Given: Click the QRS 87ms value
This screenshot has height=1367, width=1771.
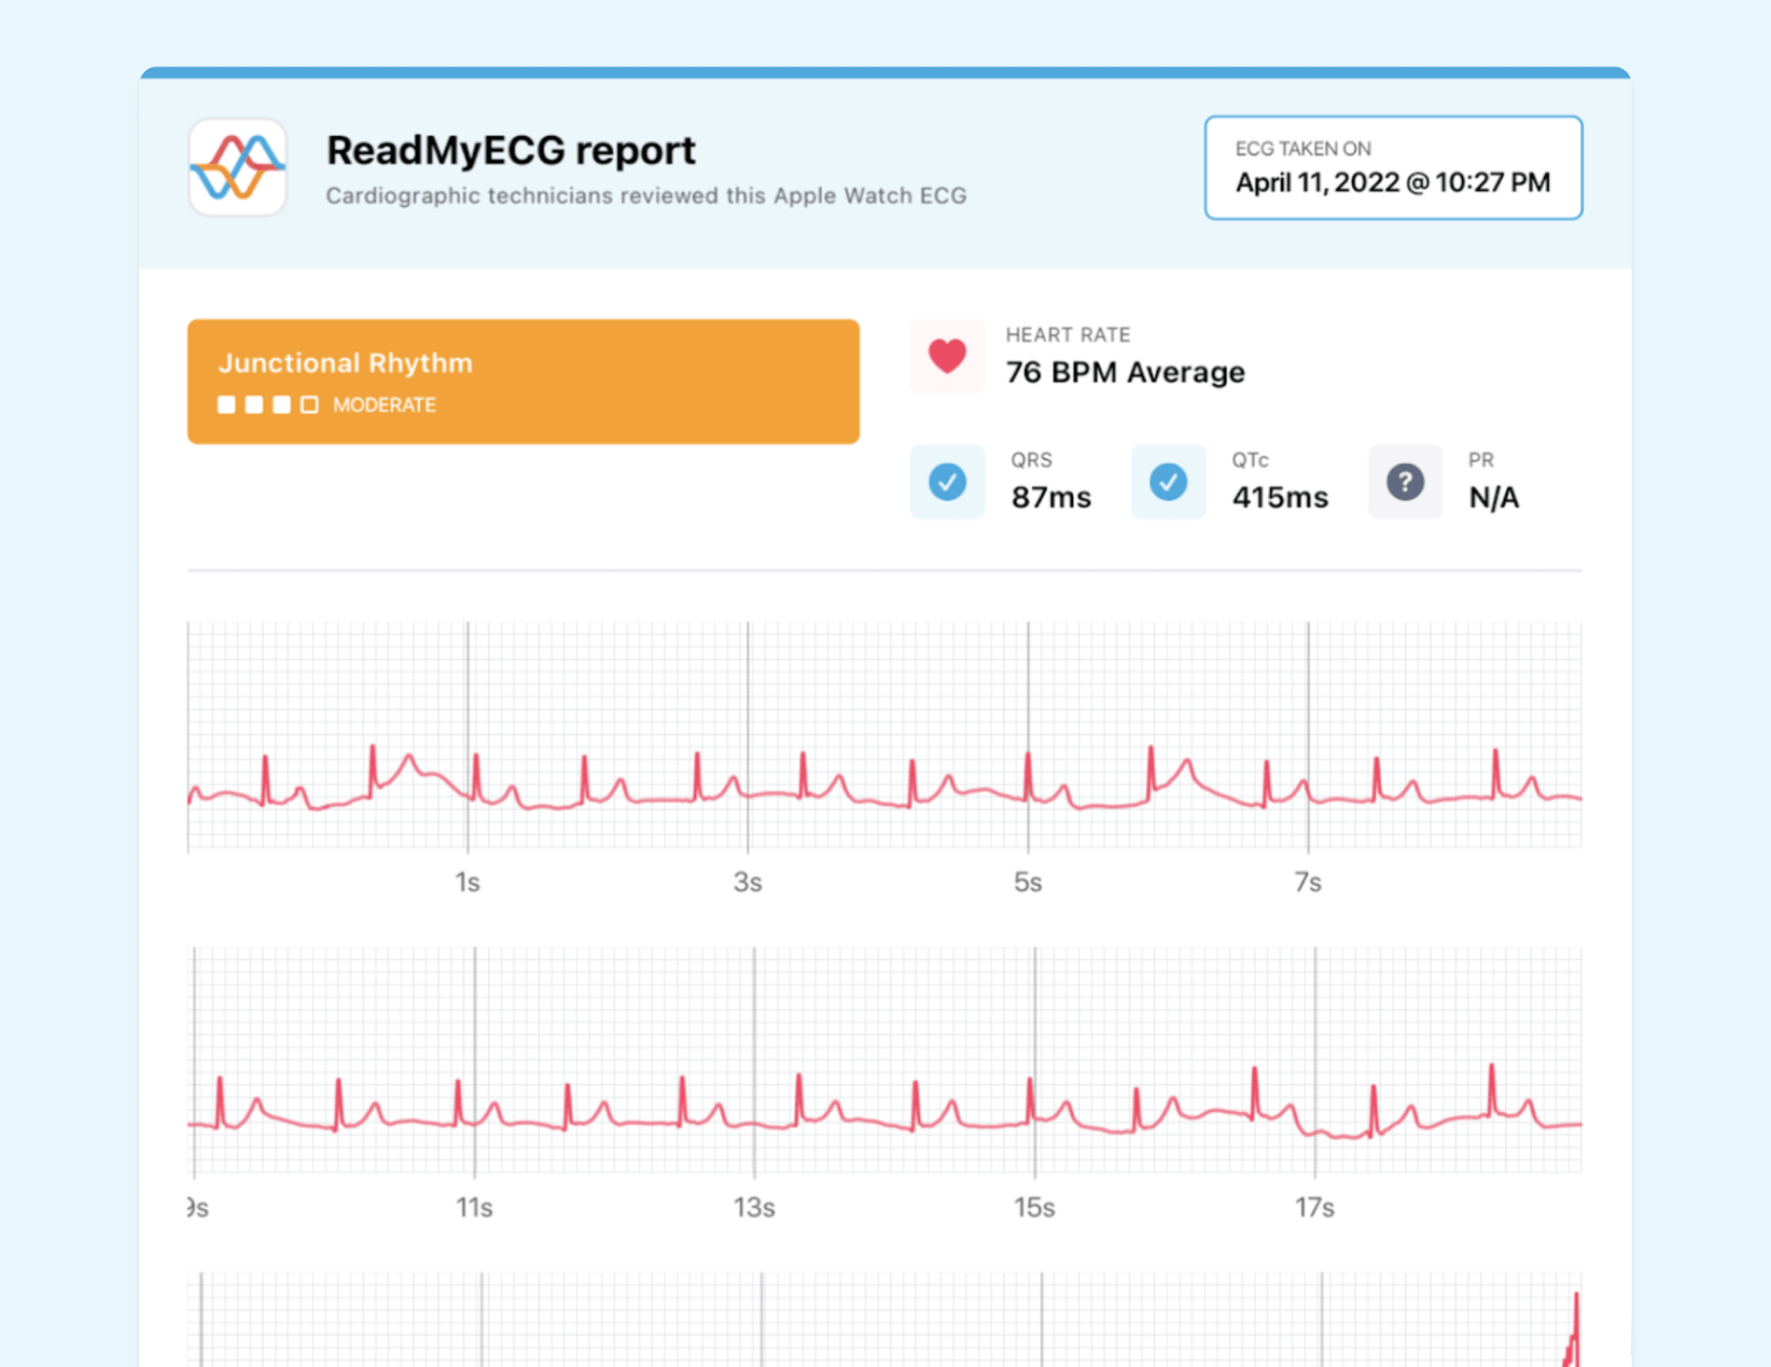Looking at the screenshot, I should (1052, 497).
